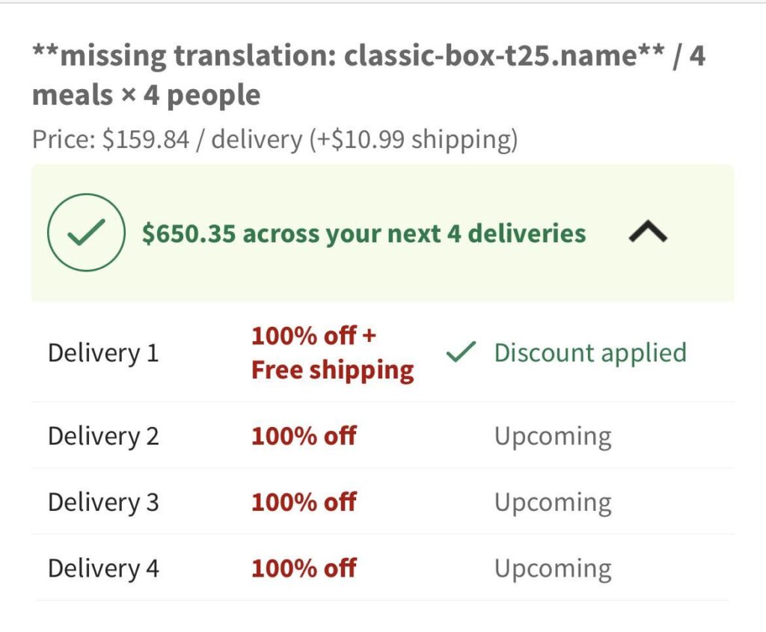
Task: Click the 100% off + Free shipping text
Action: coord(332,352)
